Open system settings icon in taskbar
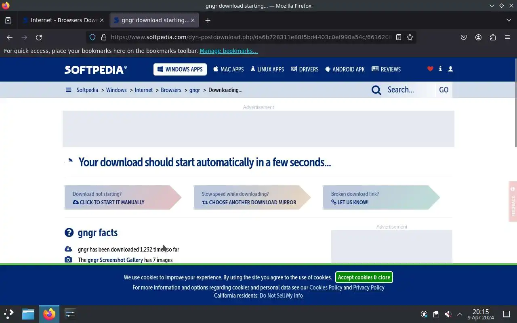Screen dimensions: 517x323 pos(70,314)
